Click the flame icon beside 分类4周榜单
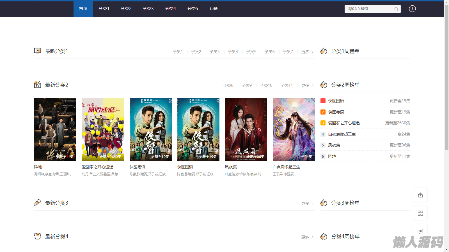The image size is (449, 252). click(x=324, y=236)
